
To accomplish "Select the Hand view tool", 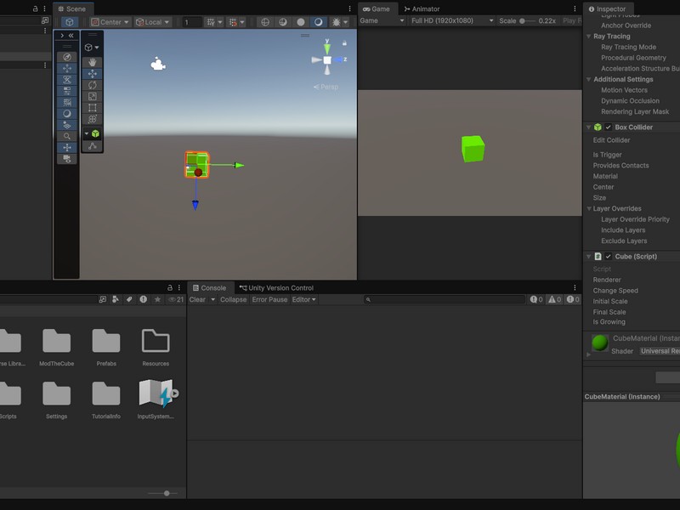I will (93, 62).
